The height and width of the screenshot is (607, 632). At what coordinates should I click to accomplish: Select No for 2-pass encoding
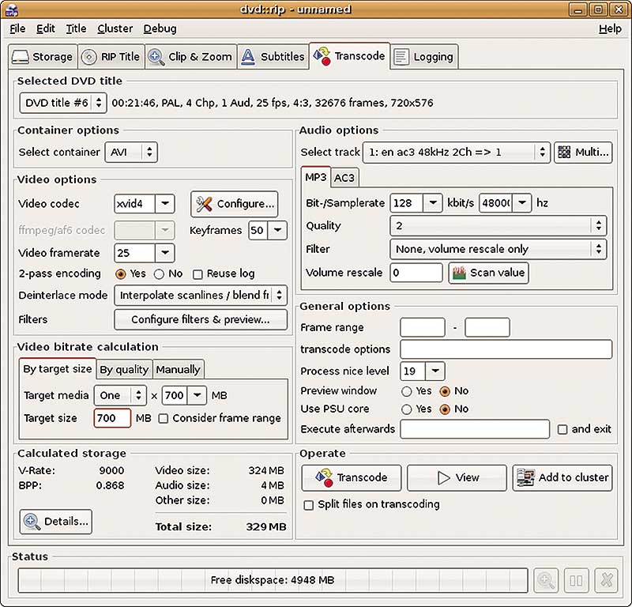(x=159, y=274)
